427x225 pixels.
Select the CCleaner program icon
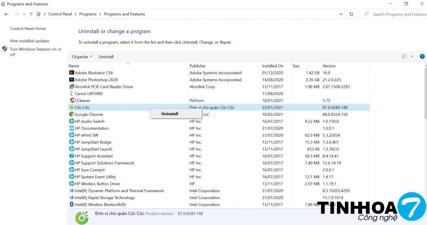(71, 100)
